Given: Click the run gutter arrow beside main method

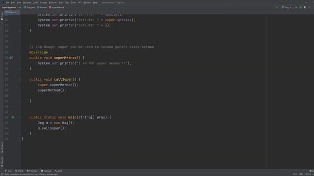Looking at the screenshot, I should pyautogui.click(x=13, y=117).
